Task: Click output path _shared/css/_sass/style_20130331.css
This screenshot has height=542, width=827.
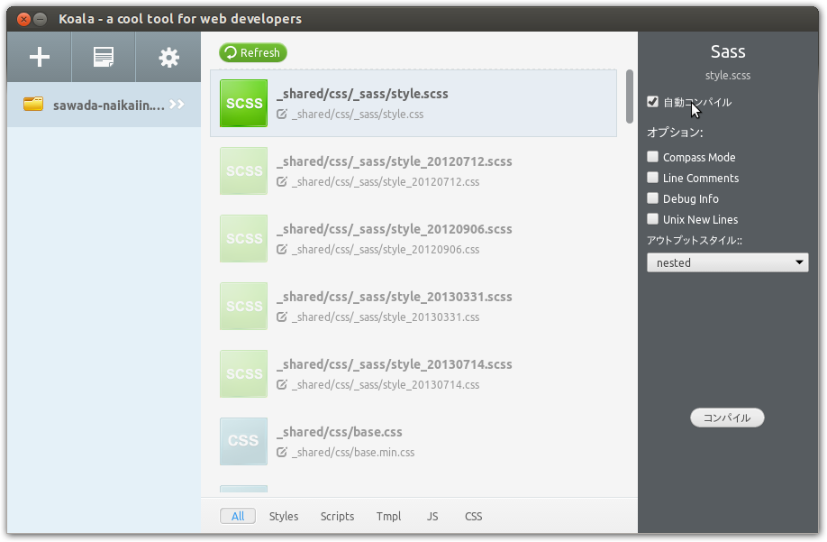Action: 386,317
